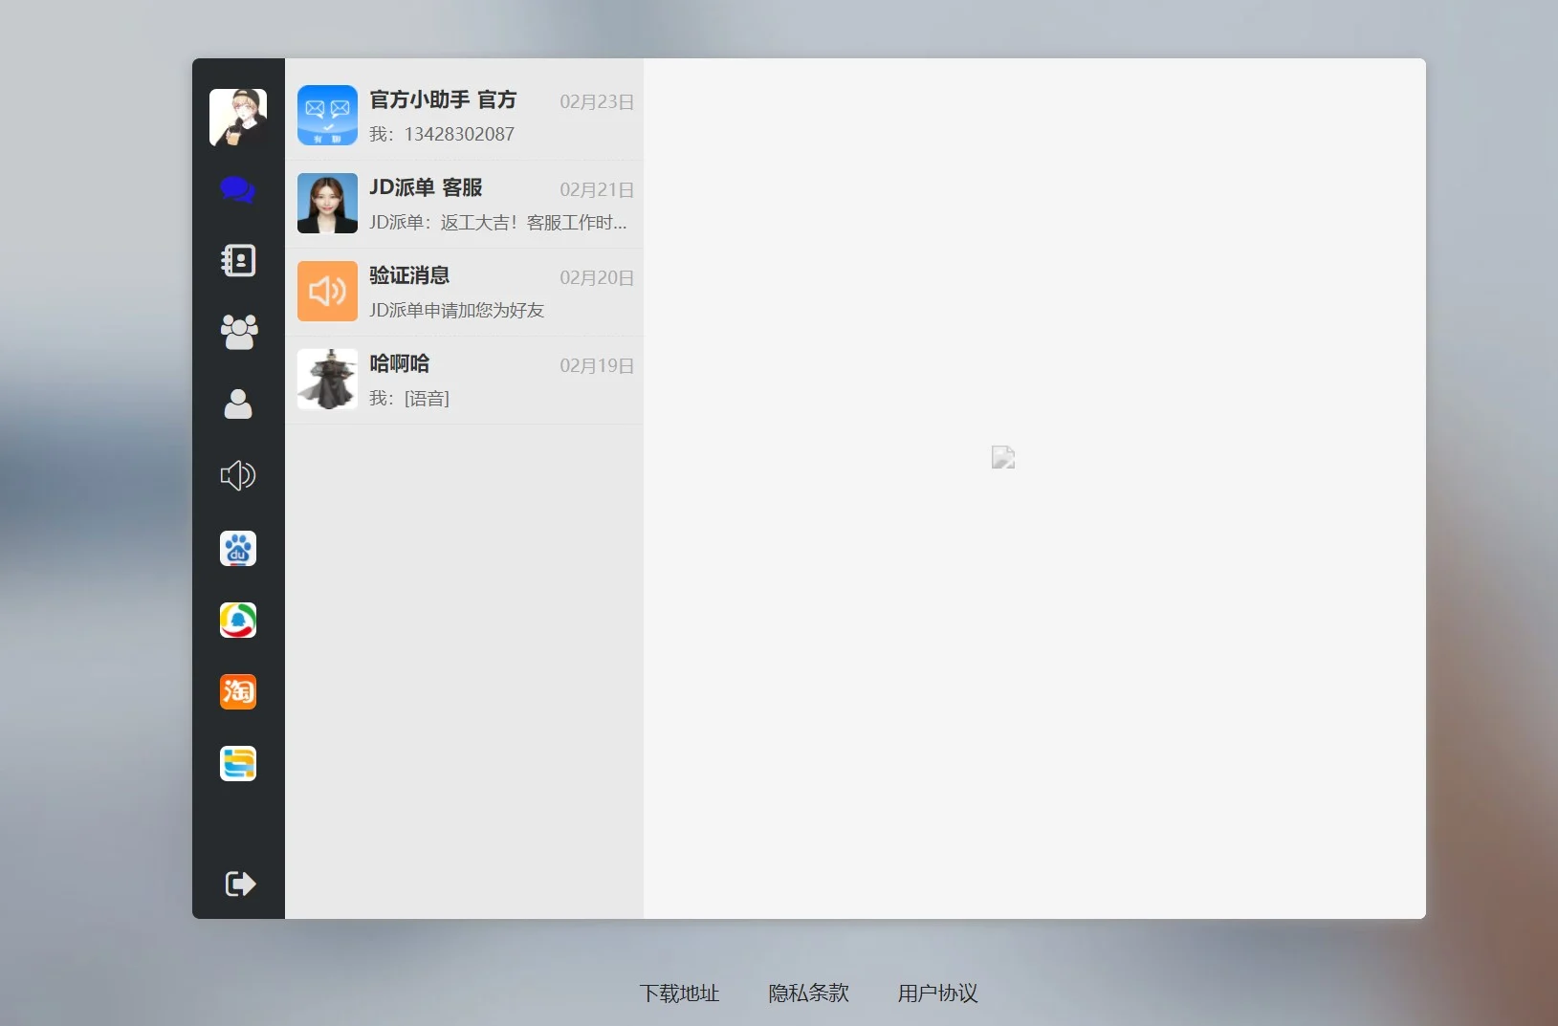Viewport: 1558px width, 1026px height.
Task: Open the personal profile icon
Action: [x=237, y=404]
